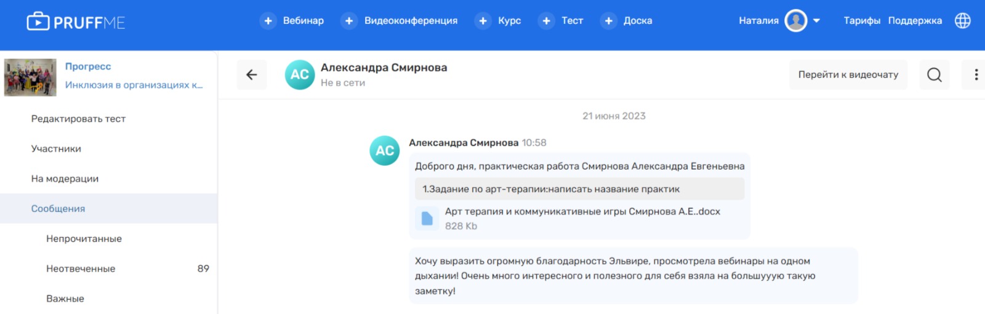Image resolution: width=985 pixels, height=314 pixels.
Task: Click Перейти к видеочату button
Action: pyautogui.click(x=848, y=75)
